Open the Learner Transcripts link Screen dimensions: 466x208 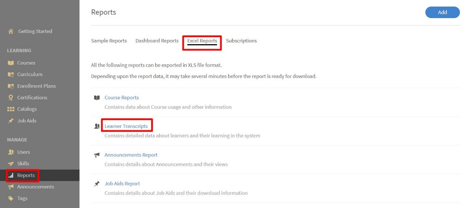click(126, 126)
